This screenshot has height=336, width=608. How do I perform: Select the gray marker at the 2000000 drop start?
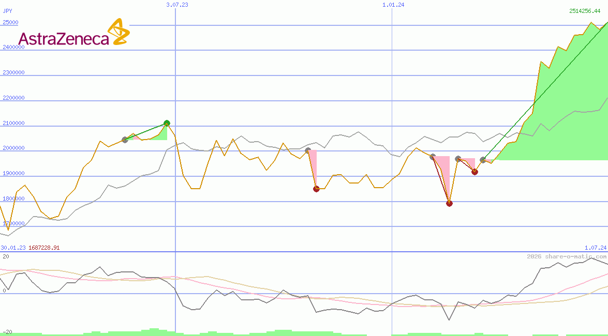tap(307, 148)
